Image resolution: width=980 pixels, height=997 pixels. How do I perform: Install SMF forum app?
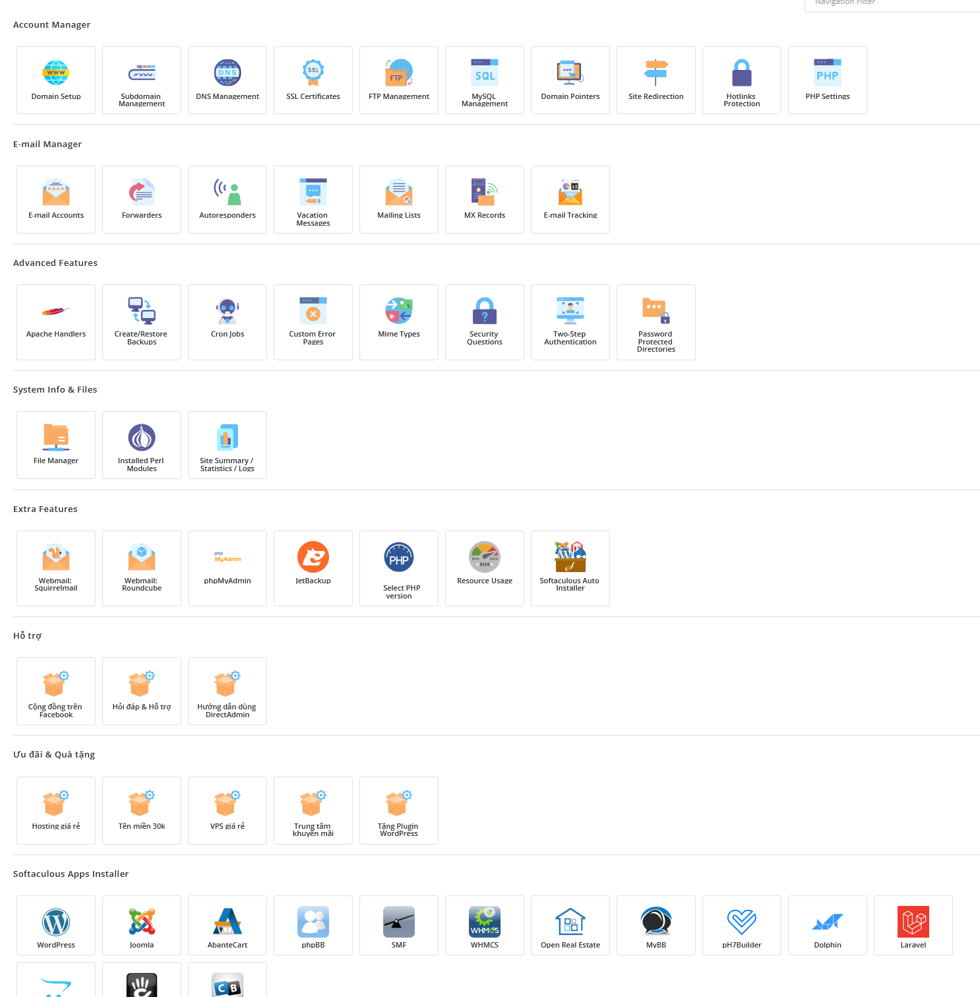point(399,925)
